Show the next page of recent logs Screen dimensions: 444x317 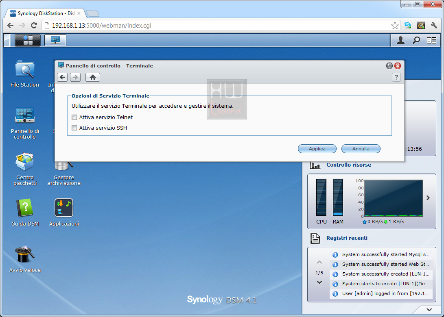[x=319, y=282]
